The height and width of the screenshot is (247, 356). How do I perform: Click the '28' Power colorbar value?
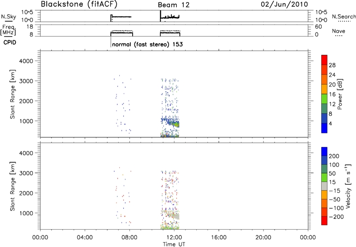coord(332,65)
